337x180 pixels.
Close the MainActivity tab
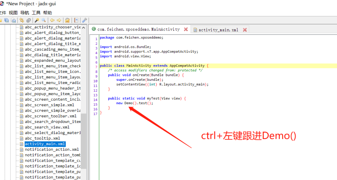tap(186, 29)
